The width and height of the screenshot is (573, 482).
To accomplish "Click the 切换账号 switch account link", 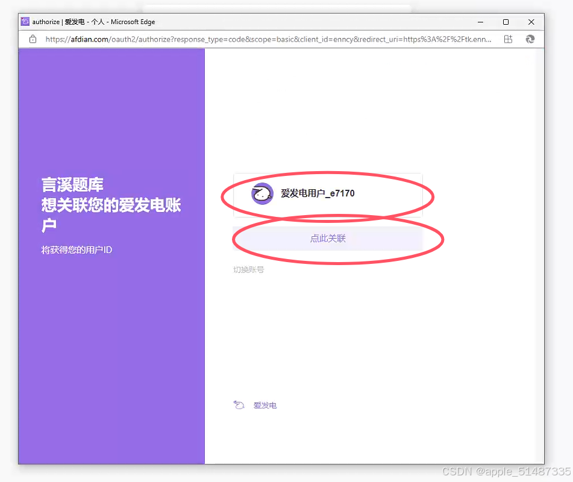I will (x=248, y=270).
